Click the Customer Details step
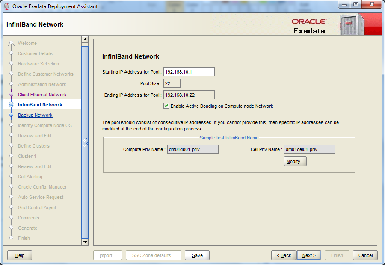The image size is (385, 266). click(x=35, y=53)
